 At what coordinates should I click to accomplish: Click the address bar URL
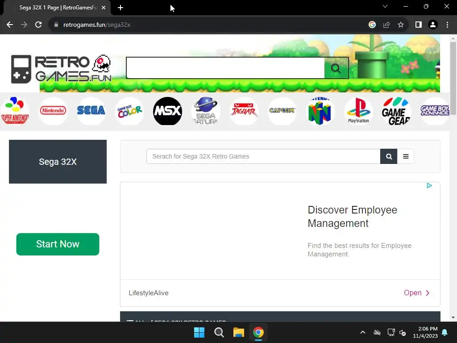[x=97, y=25]
